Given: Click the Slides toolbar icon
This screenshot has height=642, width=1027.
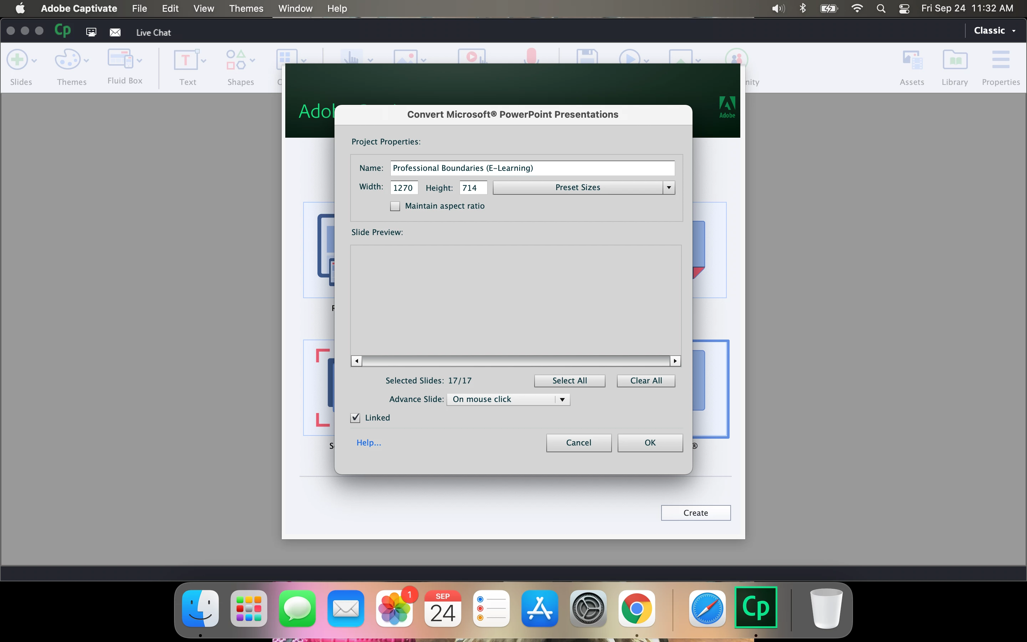Looking at the screenshot, I should click(x=18, y=60).
